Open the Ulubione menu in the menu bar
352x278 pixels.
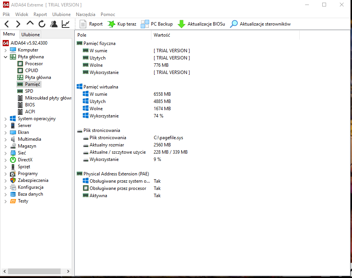click(61, 14)
